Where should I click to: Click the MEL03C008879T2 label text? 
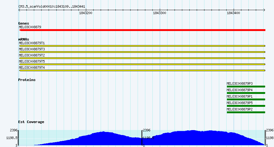[x=32, y=55]
